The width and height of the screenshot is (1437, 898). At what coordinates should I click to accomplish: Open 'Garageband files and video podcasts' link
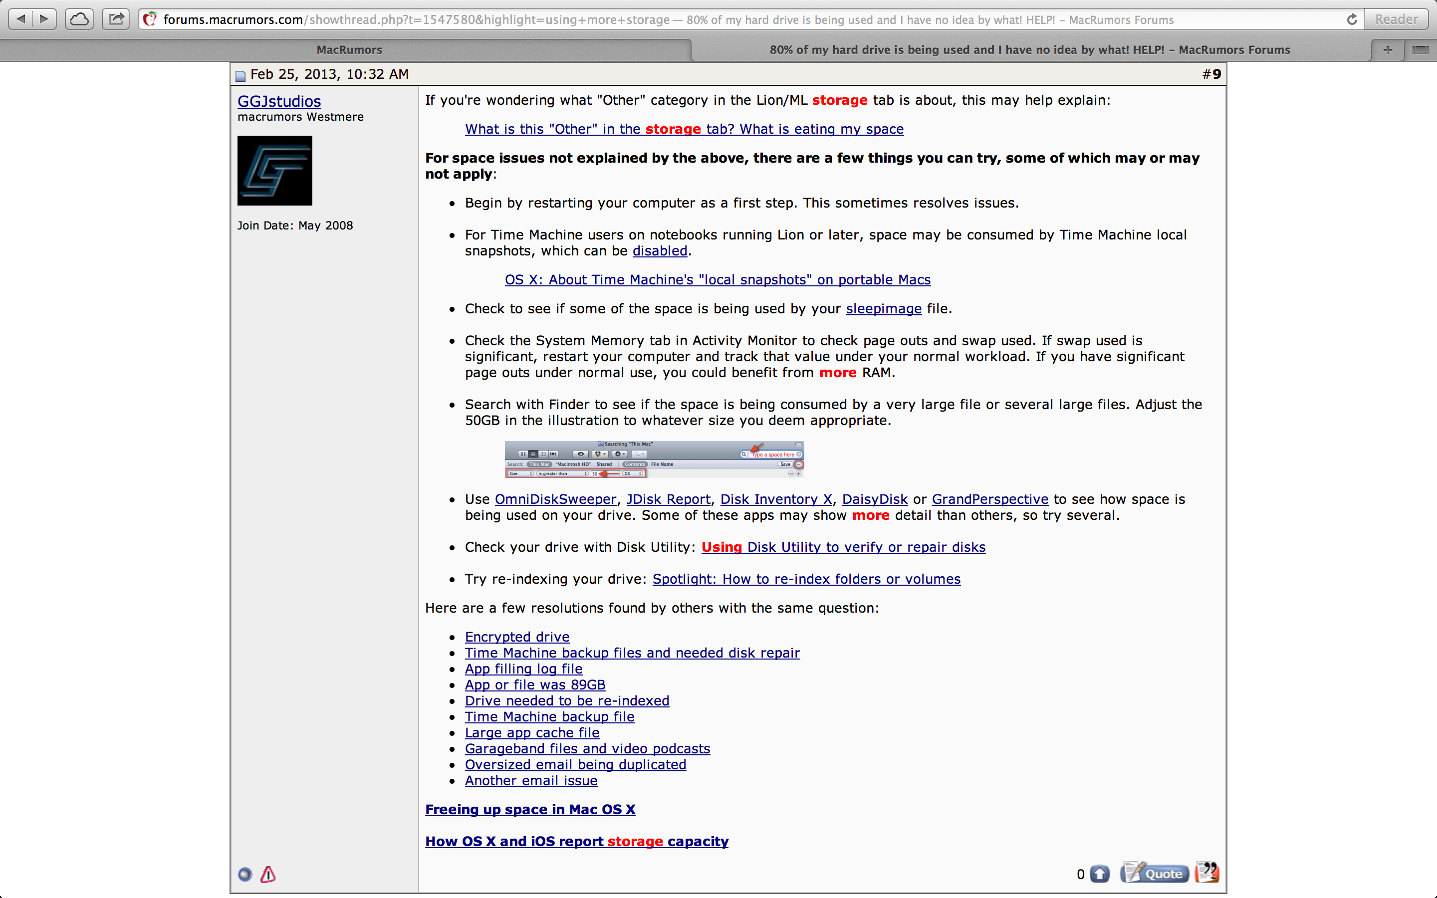tap(587, 749)
